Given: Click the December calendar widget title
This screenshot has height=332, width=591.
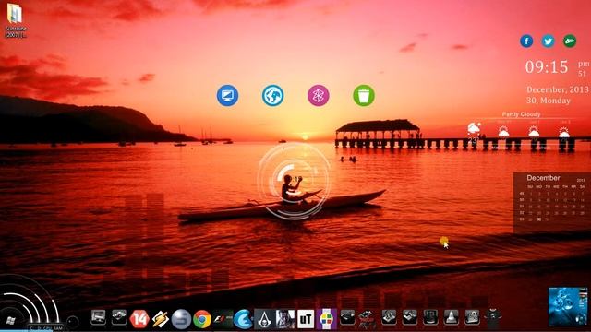Looking at the screenshot, I should point(543,178).
